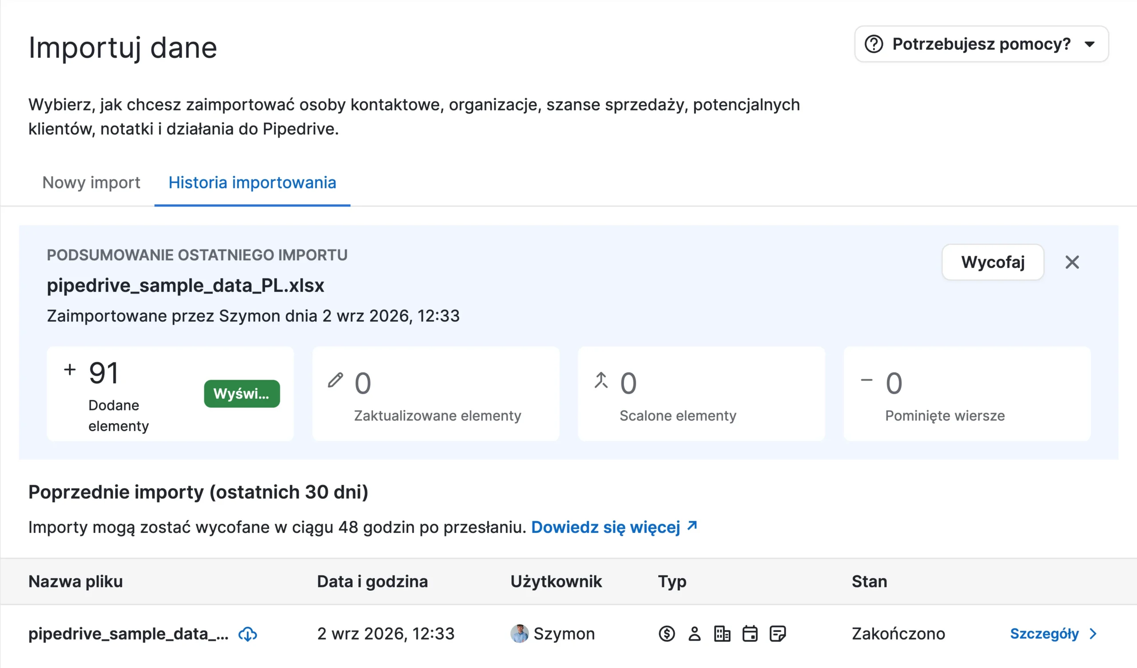This screenshot has width=1137, height=668.
Task: Click the Dodane elementy label
Action: (x=118, y=415)
